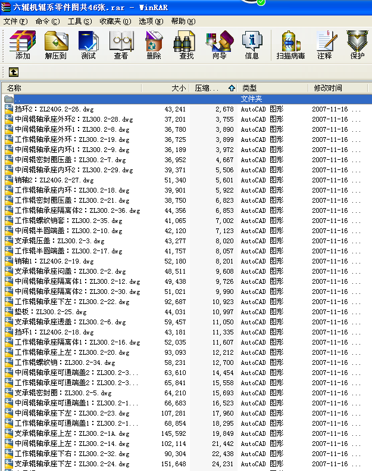
Task: Open the 选项(N) menu
Action: [x=151, y=21]
